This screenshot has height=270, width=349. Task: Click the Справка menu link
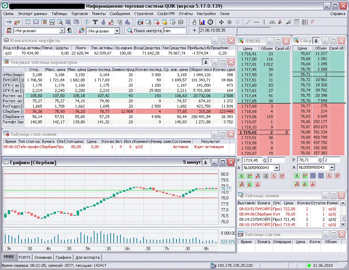click(x=337, y=14)
